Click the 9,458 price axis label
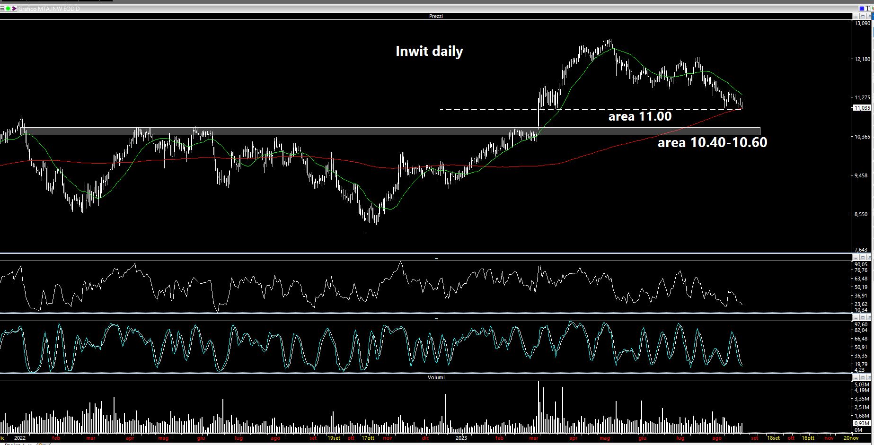 click(x=861, y=175)
